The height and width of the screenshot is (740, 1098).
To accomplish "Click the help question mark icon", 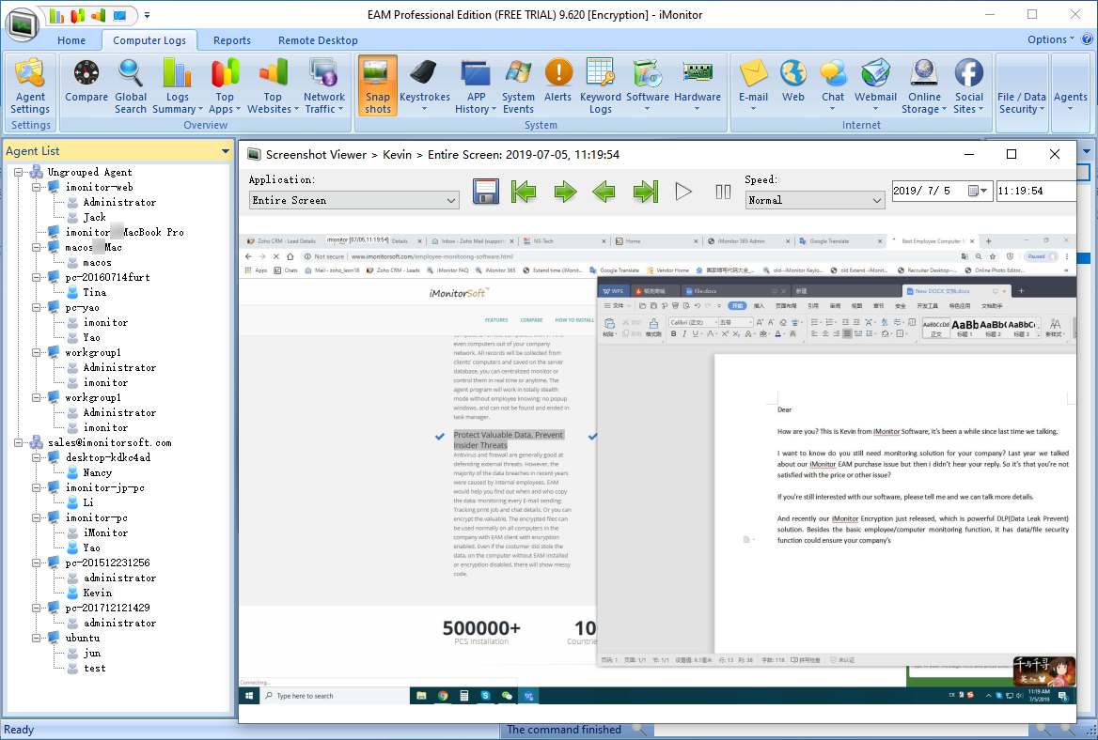I will click(x=1087, y=39).
